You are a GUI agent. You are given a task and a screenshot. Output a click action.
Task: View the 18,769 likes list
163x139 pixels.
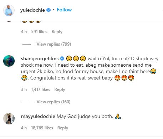coord(42,128)
